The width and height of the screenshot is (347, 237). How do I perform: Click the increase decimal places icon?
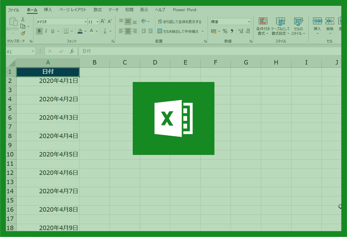coord(240,31)
